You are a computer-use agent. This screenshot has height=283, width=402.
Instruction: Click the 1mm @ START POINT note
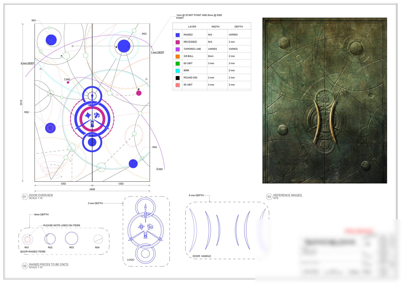click(199, 17)
